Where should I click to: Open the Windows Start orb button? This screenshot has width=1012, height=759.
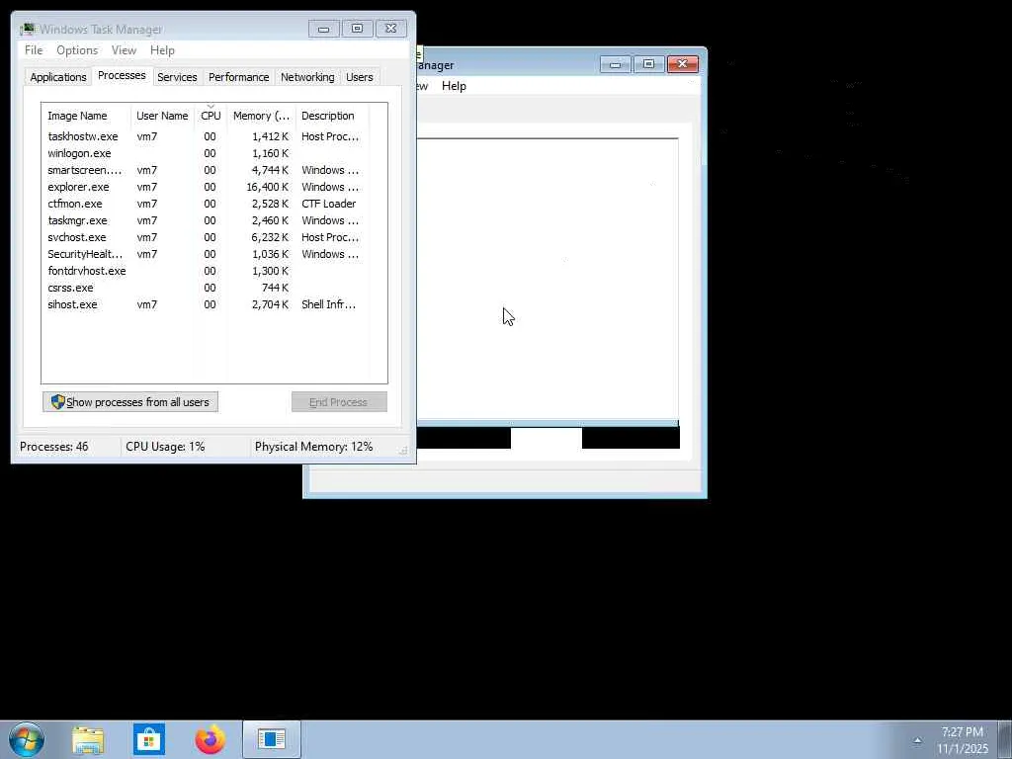(27, 739)
